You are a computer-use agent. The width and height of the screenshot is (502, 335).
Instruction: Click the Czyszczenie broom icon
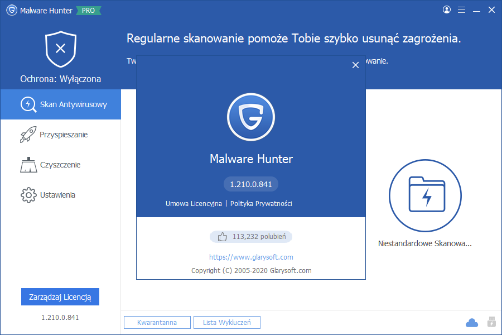28,165
